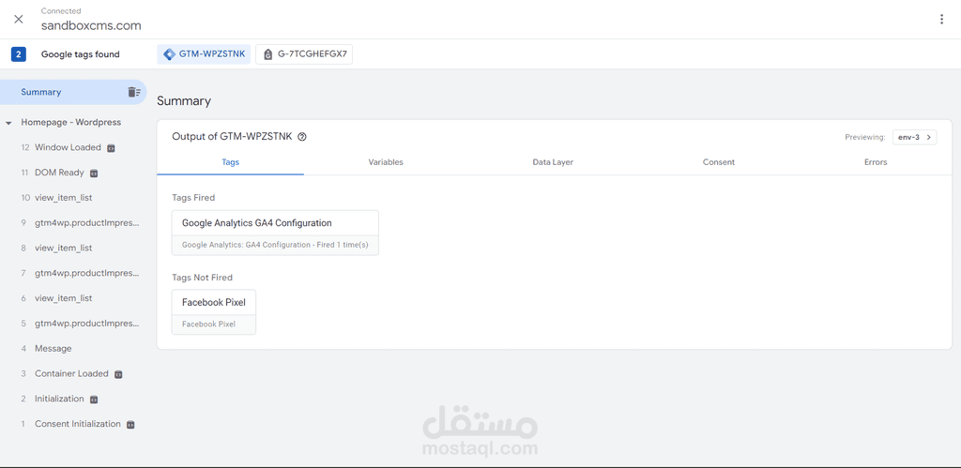This screenshot has width=961, height=468.
Task: Click the API icon beside Consent Initialization
Action: click(x=130, y=425)
